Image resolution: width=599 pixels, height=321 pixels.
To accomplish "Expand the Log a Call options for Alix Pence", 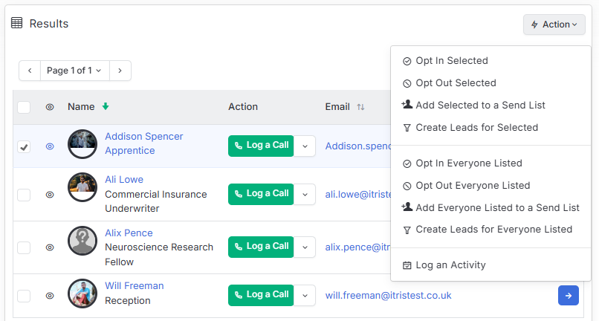I will point(305,247).
